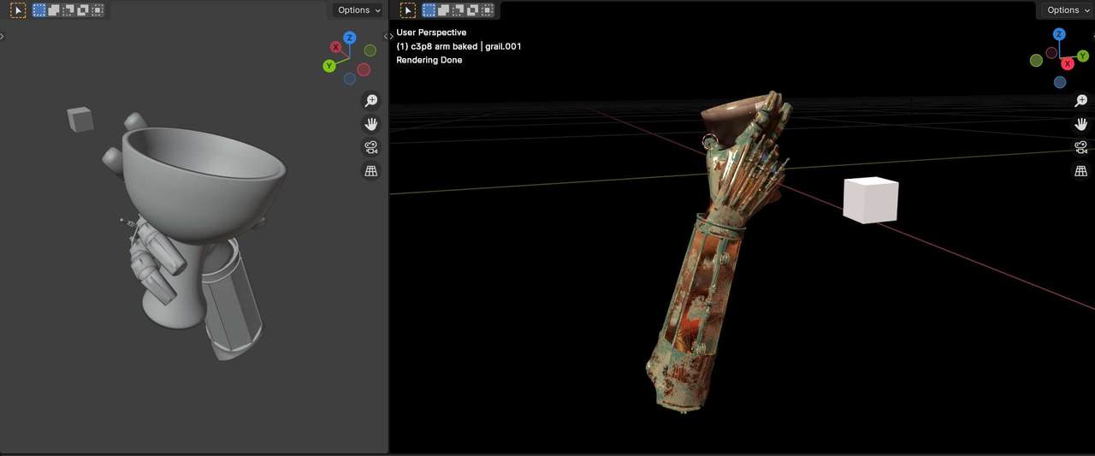The height and width of the screenshot is (456, 1095).
Task: Choose Invert selection mode in left viewport
Action: coord(83,10)
